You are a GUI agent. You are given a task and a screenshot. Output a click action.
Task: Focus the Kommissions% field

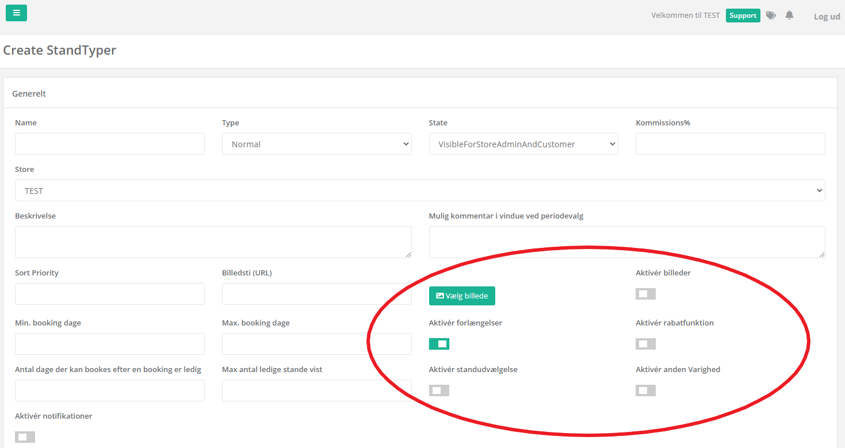730,144
